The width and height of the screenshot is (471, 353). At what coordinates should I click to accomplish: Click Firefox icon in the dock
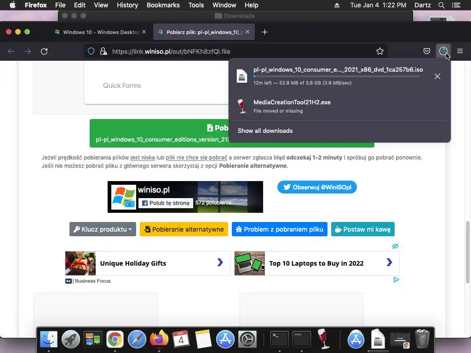pos(159,339)
